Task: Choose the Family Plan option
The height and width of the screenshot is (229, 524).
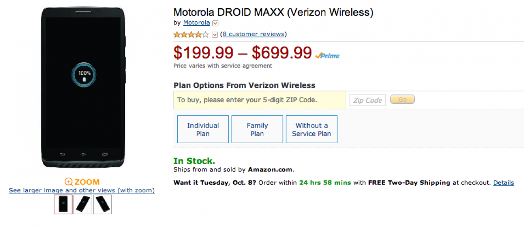Action: [257, 129]
